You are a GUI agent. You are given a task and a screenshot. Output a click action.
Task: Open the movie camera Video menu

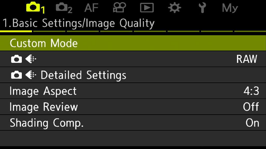[x=119, y=8]
